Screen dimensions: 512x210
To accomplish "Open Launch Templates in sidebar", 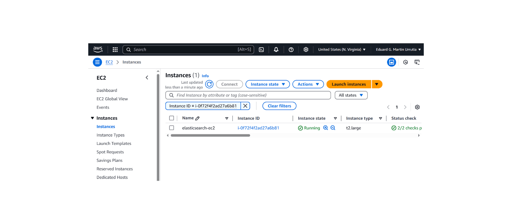I will pyautogui.click(x=114, y=144).
